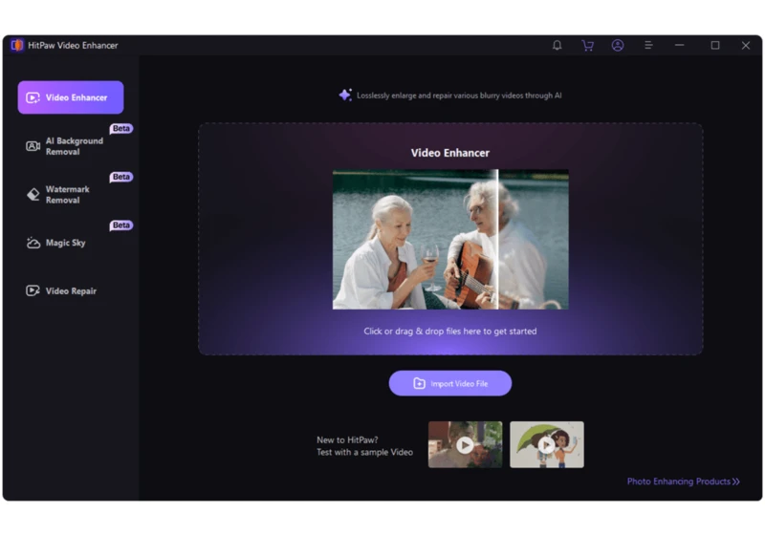
Task: Click Import Video File button
Action: (449, 383)
